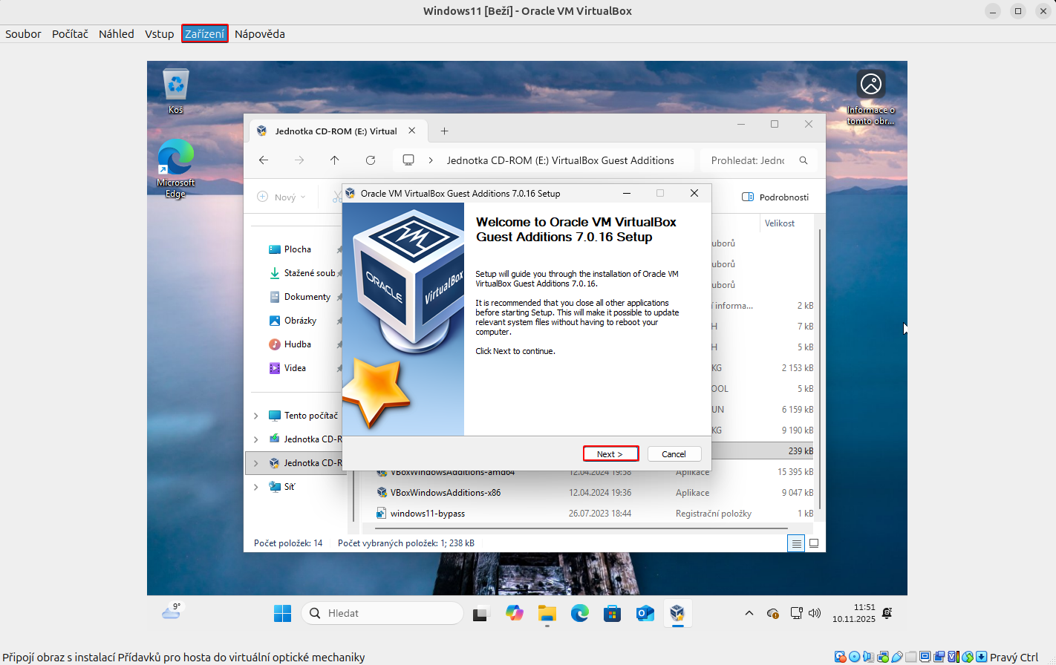This screenshot has height=665, width=1056.
Task: Click the VirtualBox Guest Additions icon in taskbar
Action: (677, 613)
